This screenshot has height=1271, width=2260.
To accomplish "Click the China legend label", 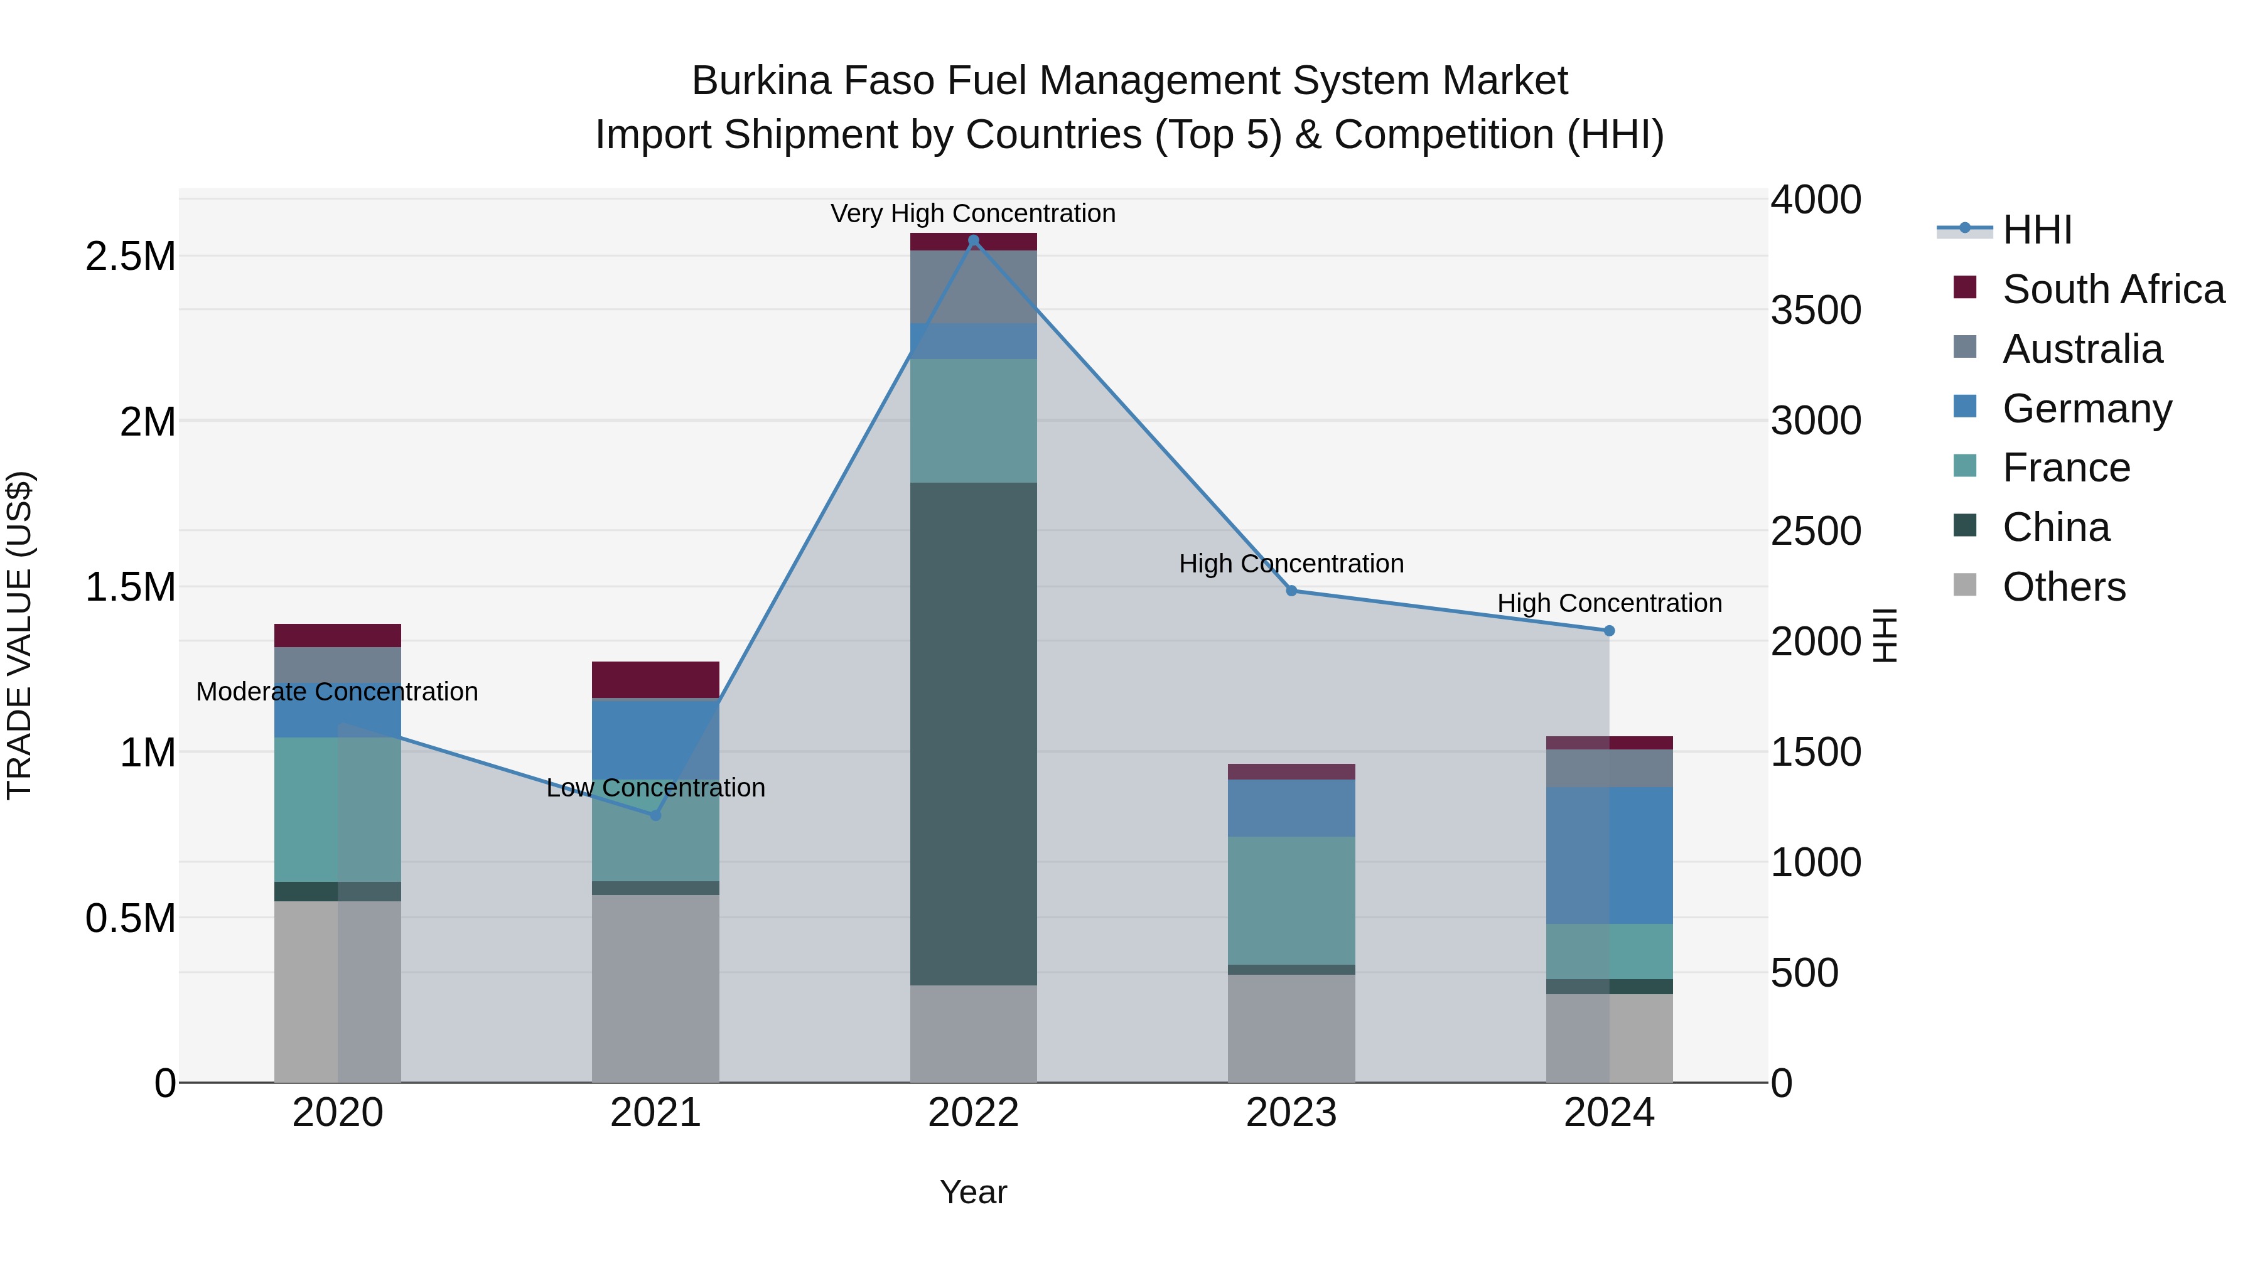I will (2057, 527).
